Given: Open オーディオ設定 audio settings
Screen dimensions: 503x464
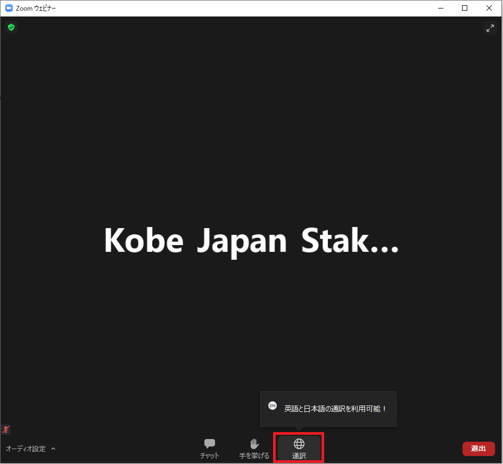Looking at the screenshot, I should click(x=26, y=449).
